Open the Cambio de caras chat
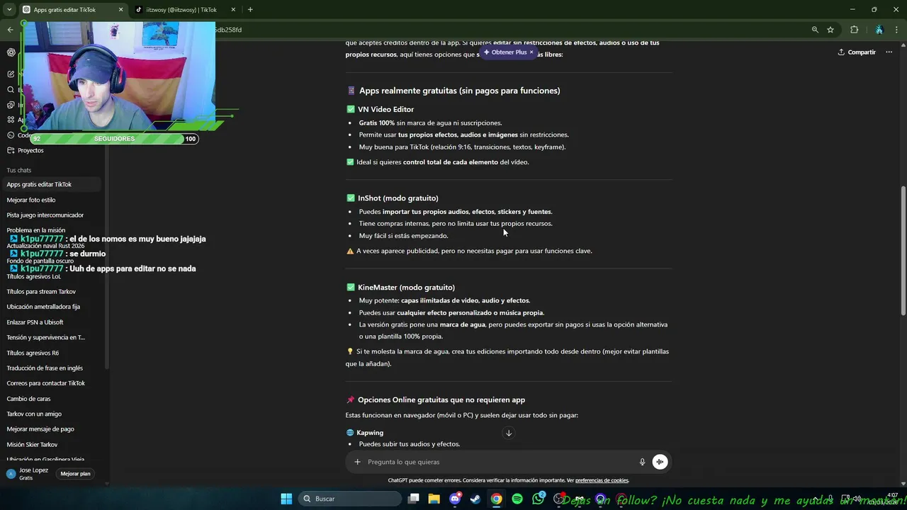Image resolution: width=907 pixels, height=510 pixels. click(51, 399)
